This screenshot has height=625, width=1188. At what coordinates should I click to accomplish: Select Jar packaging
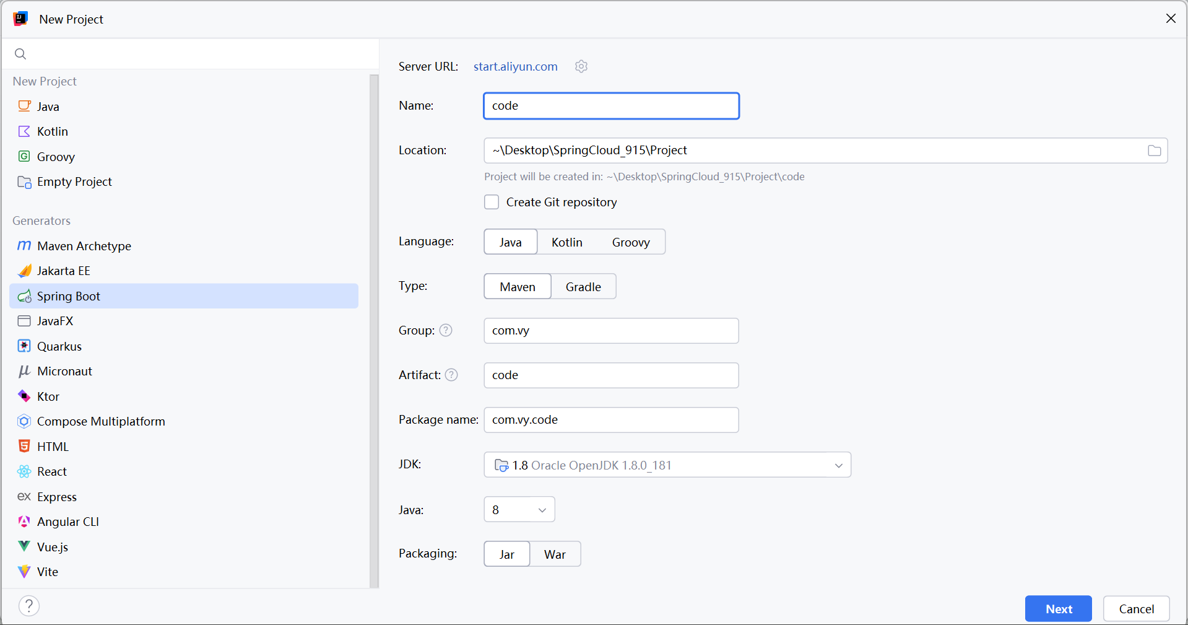point(507,554)
